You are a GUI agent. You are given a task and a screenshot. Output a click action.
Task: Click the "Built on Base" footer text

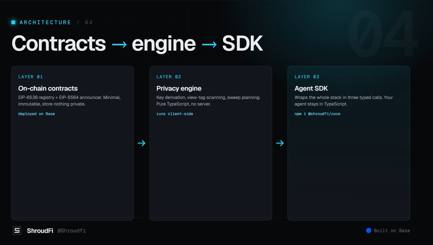392,231
